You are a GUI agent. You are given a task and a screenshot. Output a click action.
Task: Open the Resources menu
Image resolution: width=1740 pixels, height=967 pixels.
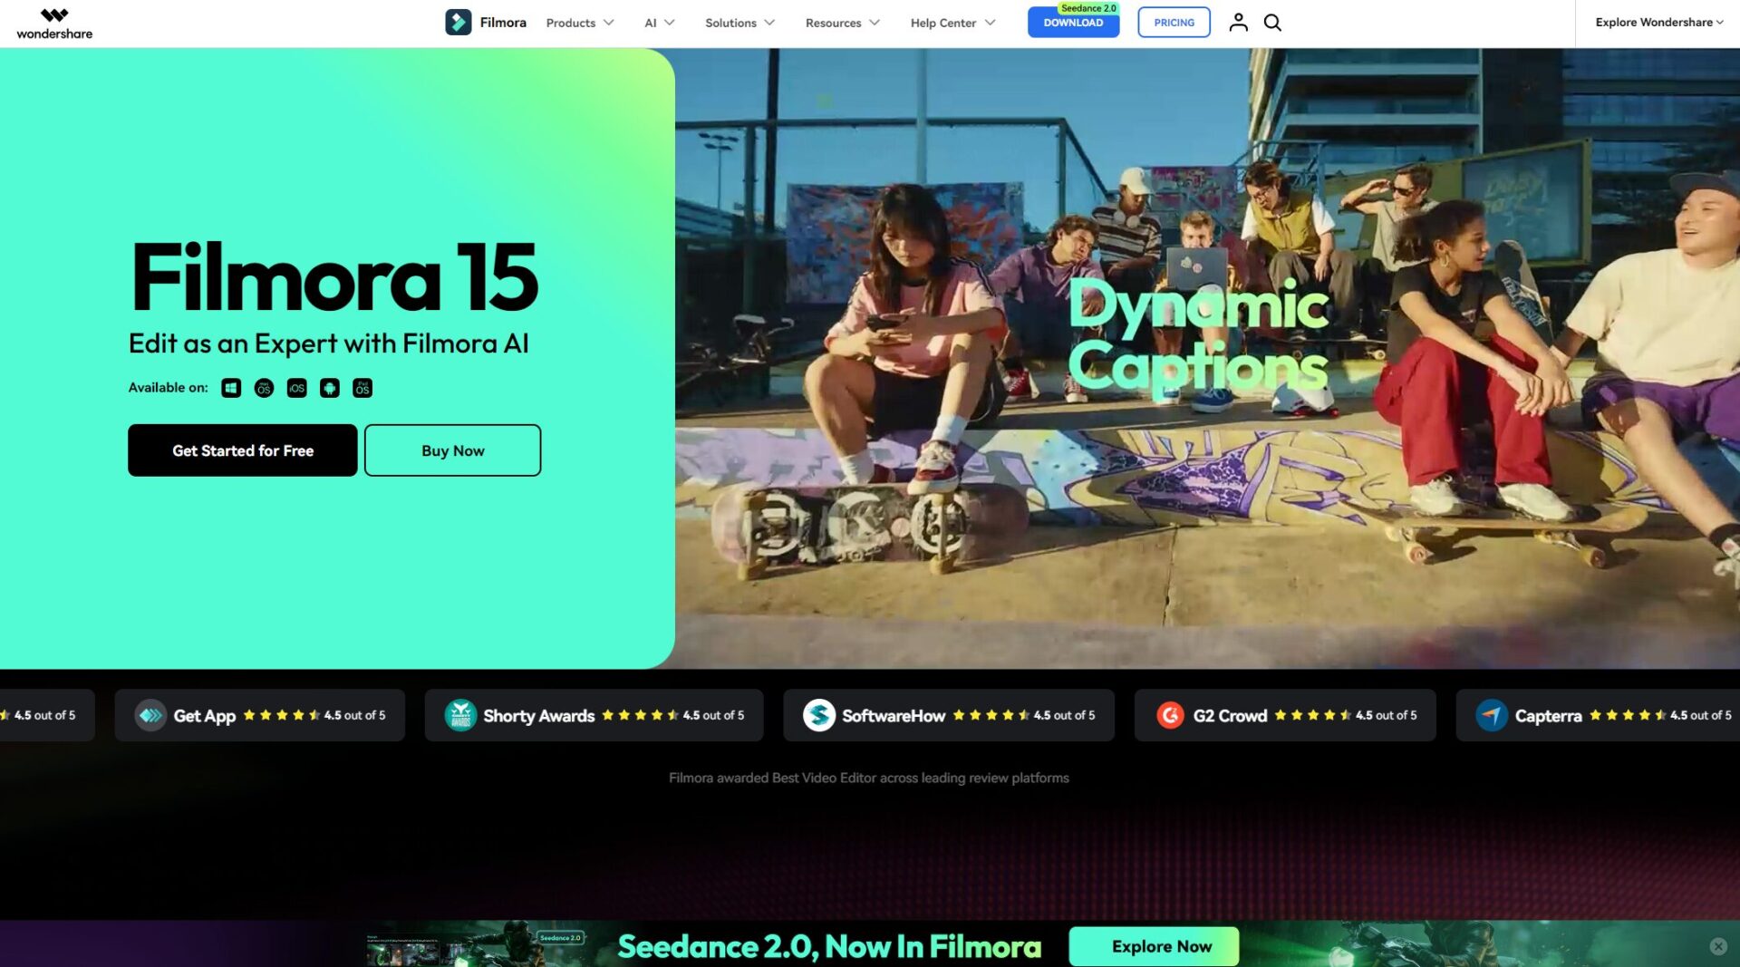842,23
